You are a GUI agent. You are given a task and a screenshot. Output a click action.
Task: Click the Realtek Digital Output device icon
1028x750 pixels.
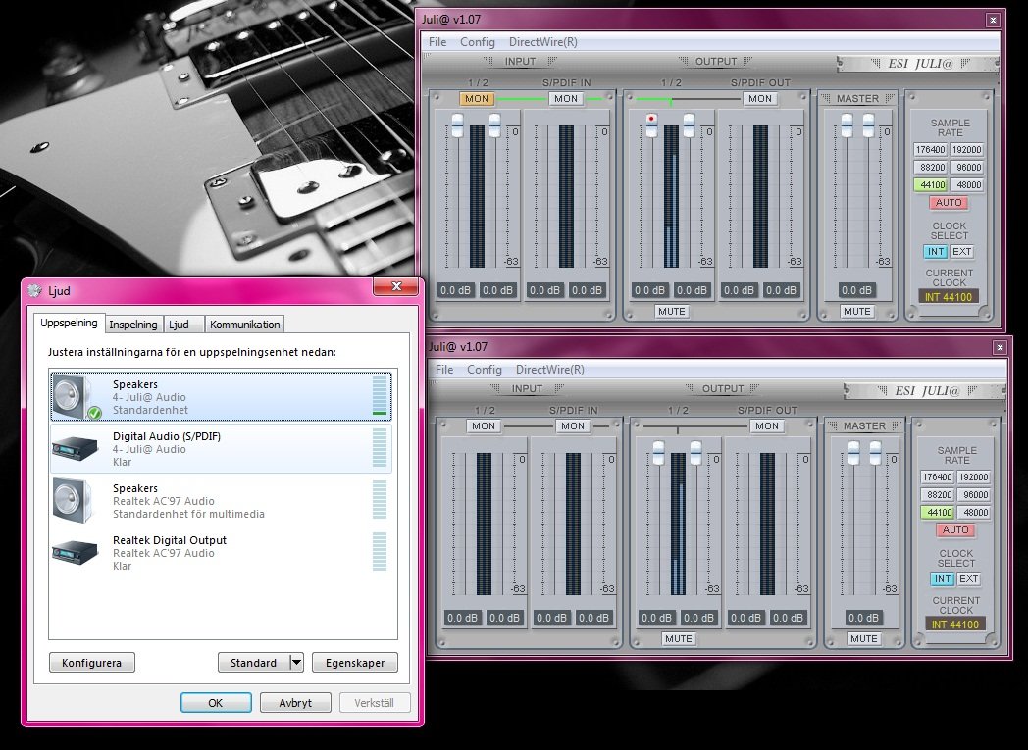76,552
